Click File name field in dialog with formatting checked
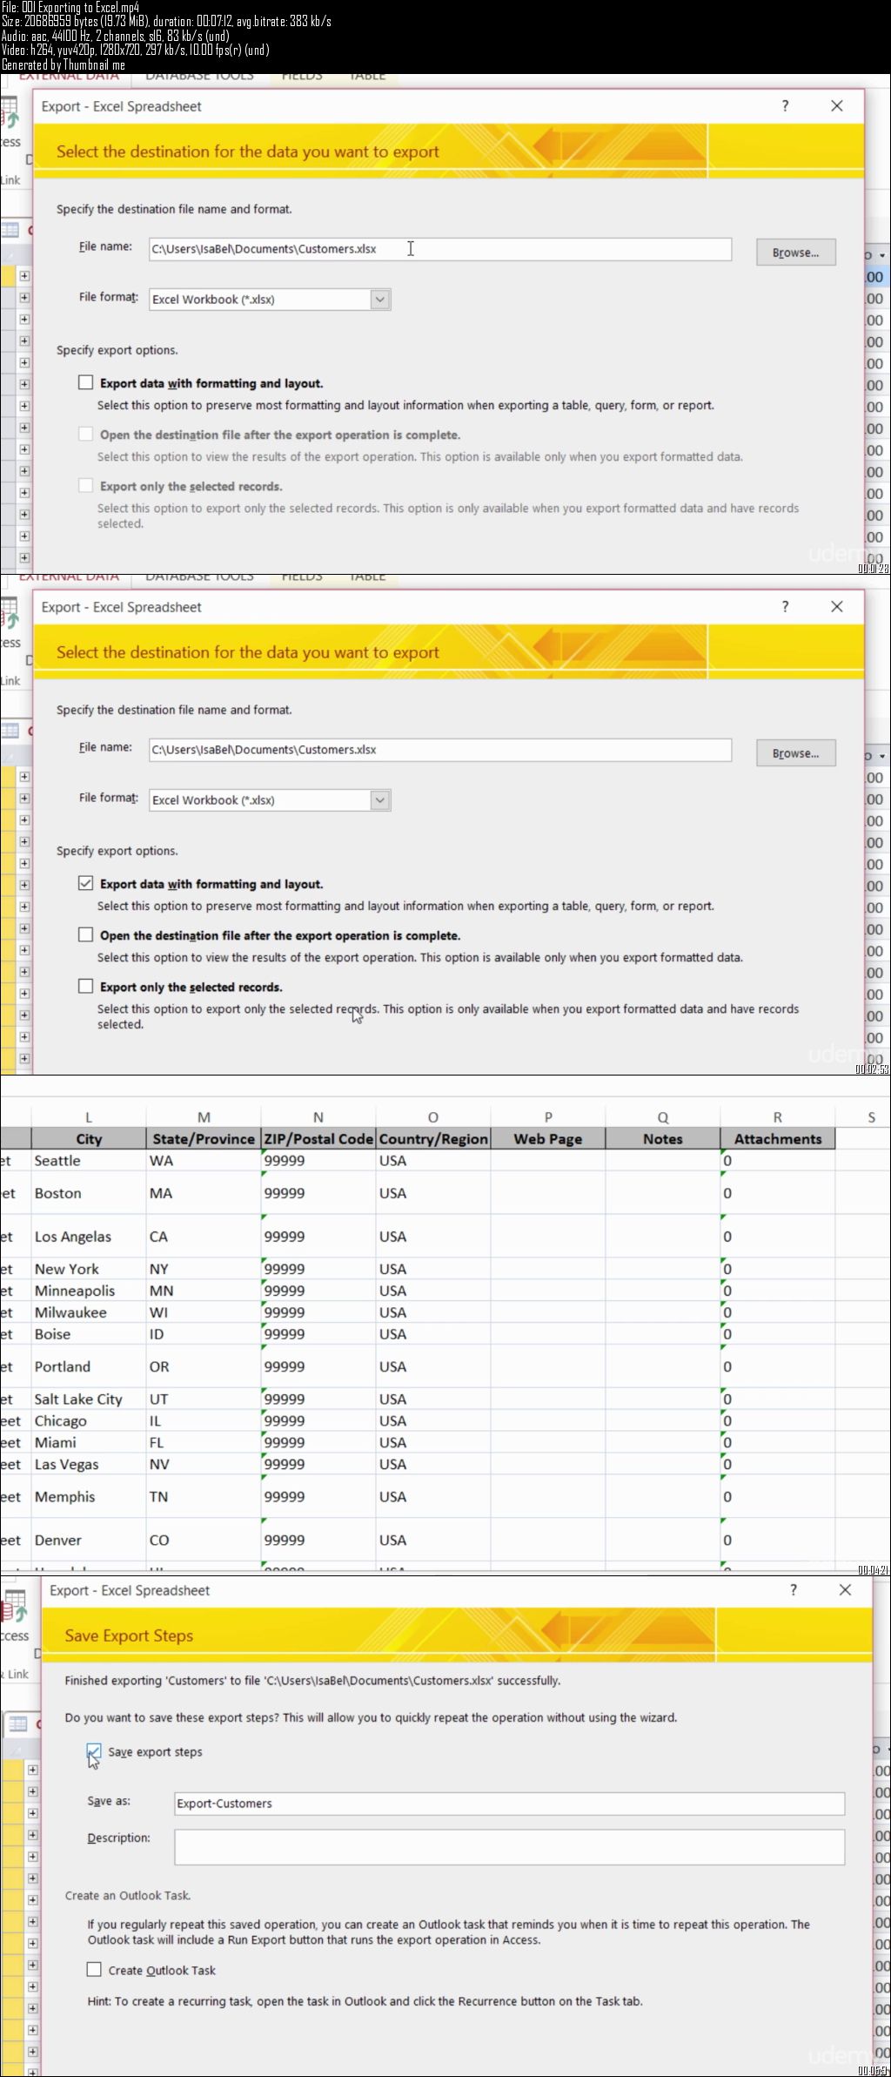 click(440, 750)
